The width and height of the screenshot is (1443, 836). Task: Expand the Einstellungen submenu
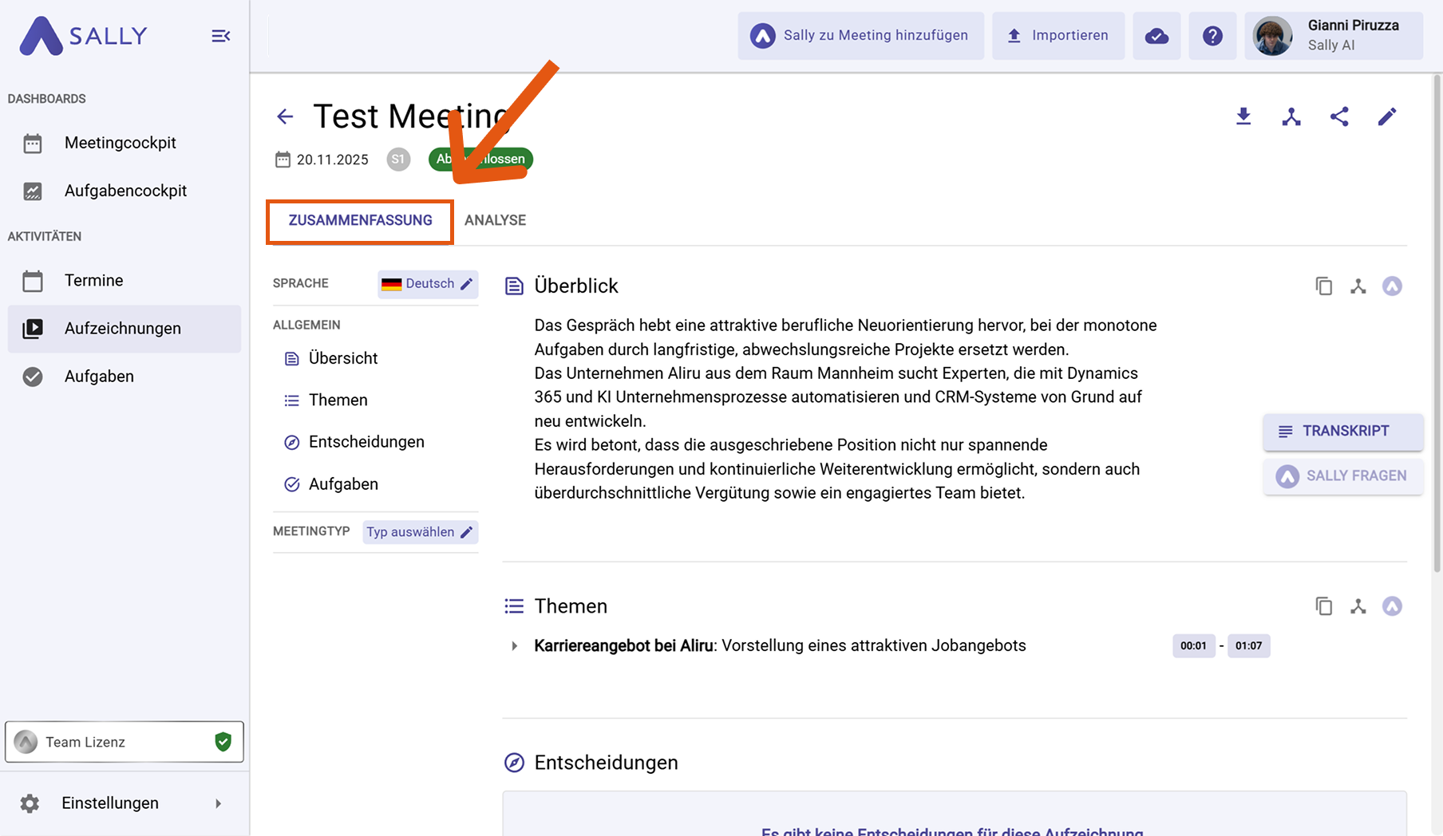pos(218,803)
